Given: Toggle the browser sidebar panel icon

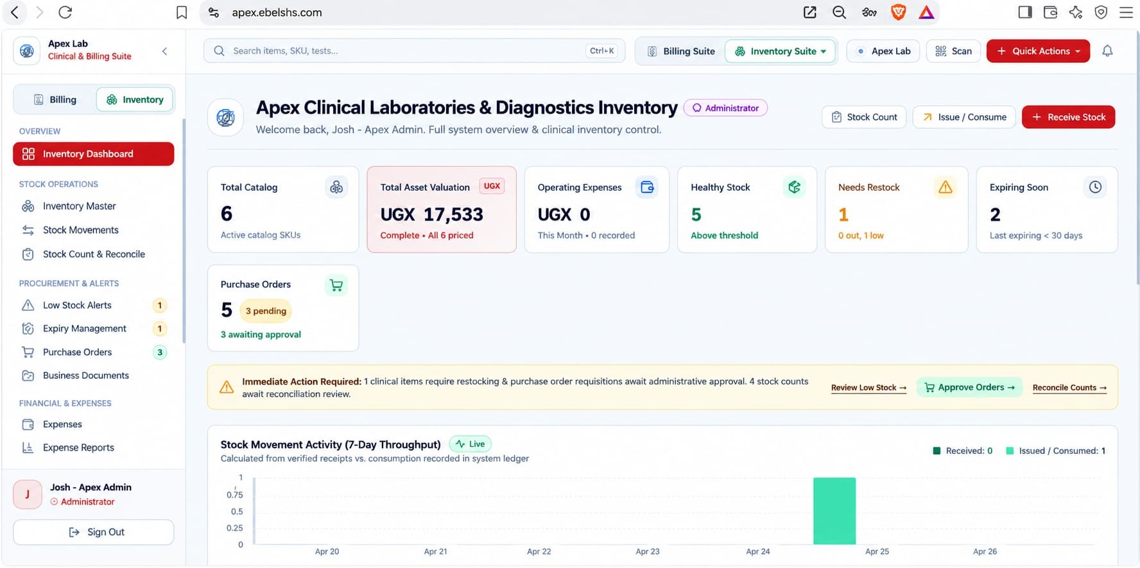Looking at the screenshot, I should click(1025, 12).
